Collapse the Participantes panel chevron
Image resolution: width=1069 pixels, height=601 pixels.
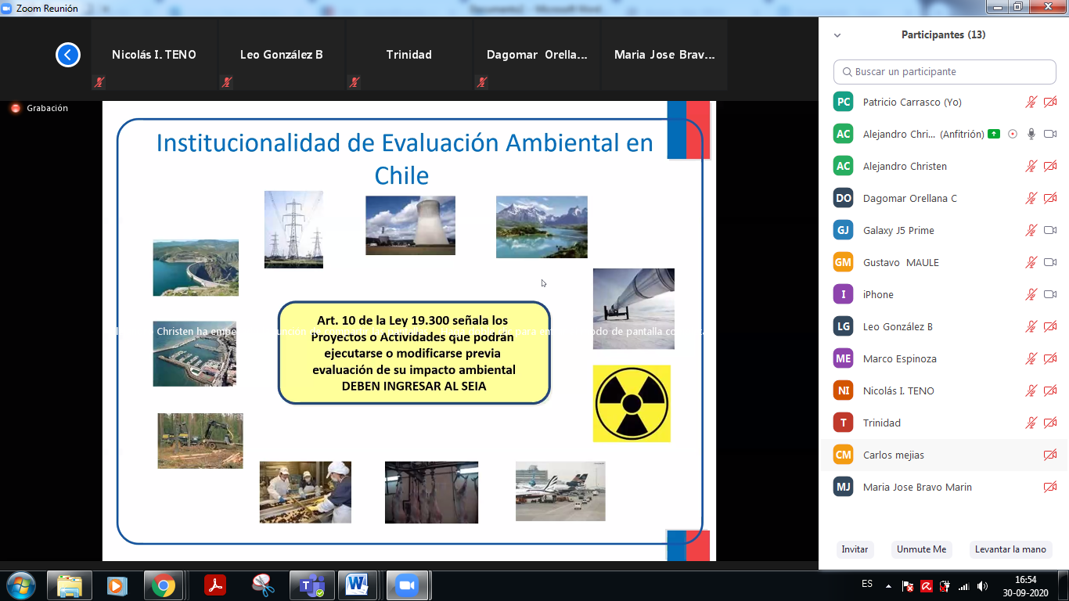837,35
